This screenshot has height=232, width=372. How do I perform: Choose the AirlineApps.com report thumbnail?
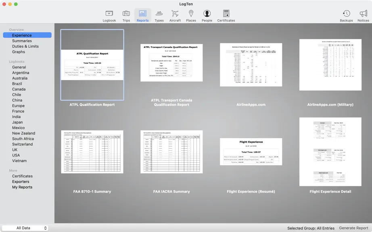251,64
